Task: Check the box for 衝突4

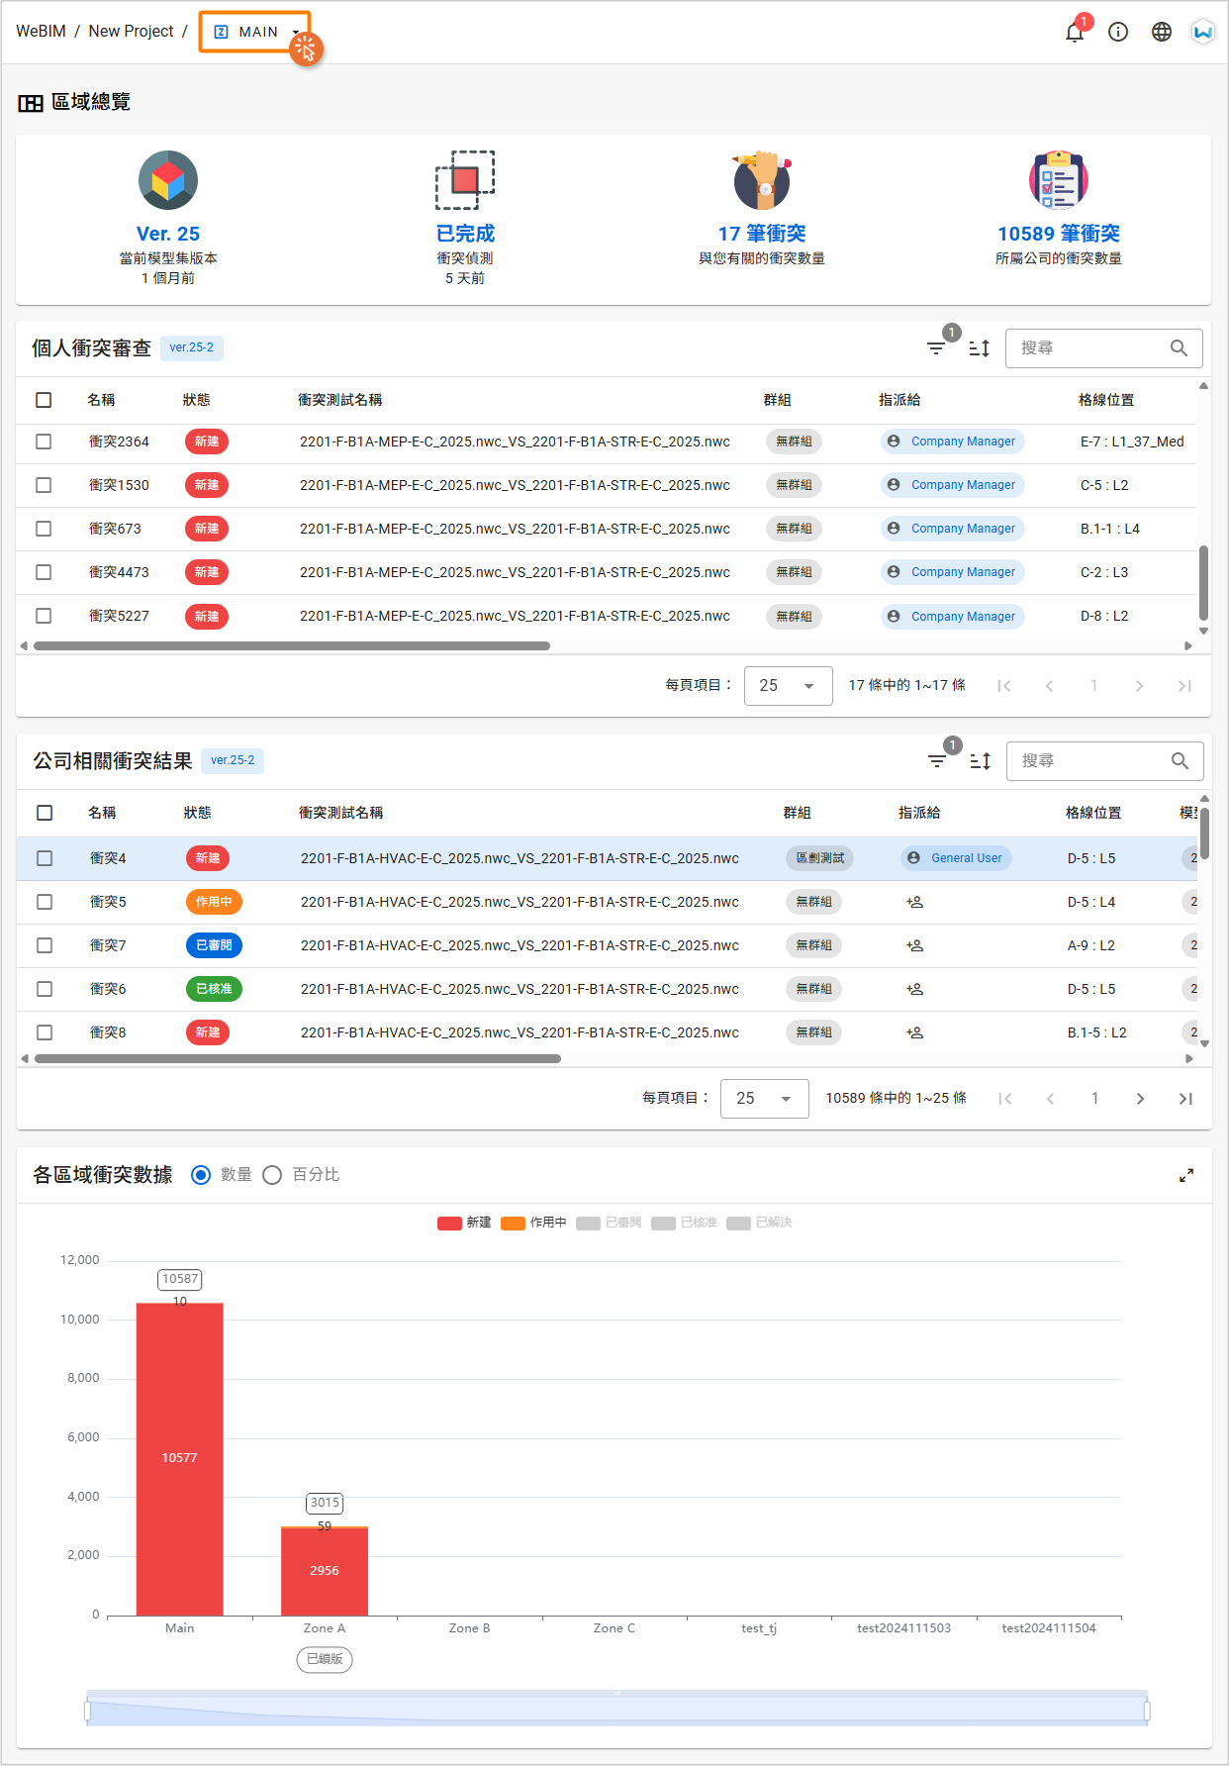Action: coord(45,858)
